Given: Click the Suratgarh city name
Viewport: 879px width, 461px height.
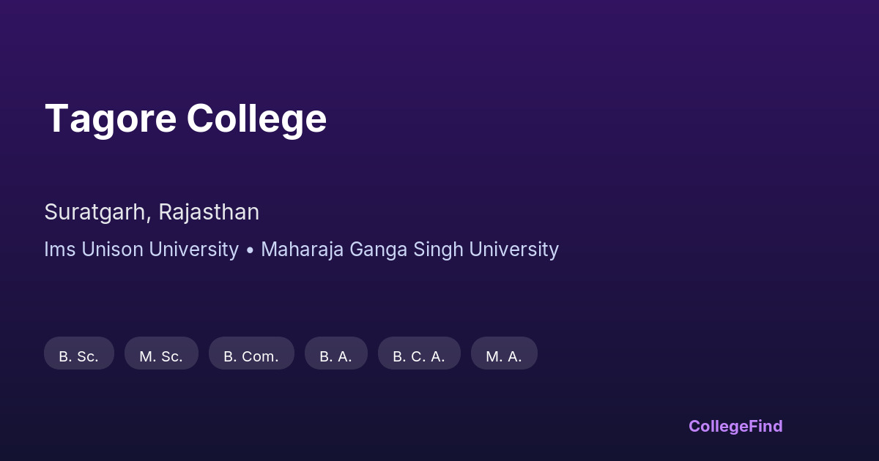Looking at the screenshot, I should (x=96, y=212).
